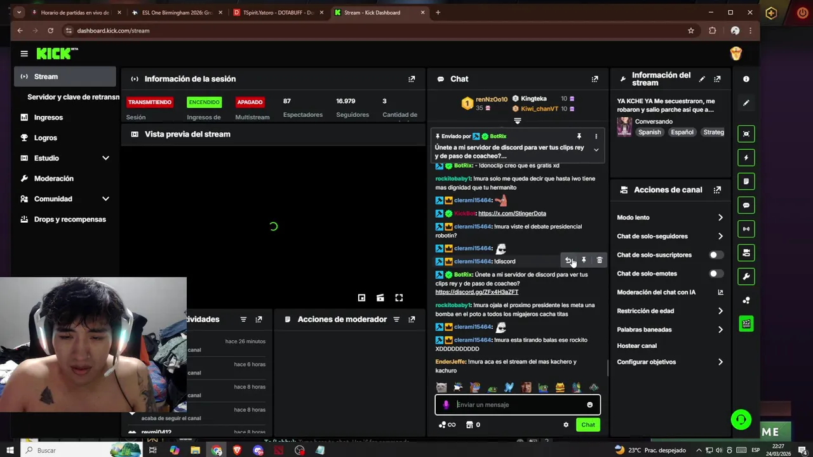Select Stream in the left sidebar
This screenshot has height=457, width=813.
pos(65,76)
